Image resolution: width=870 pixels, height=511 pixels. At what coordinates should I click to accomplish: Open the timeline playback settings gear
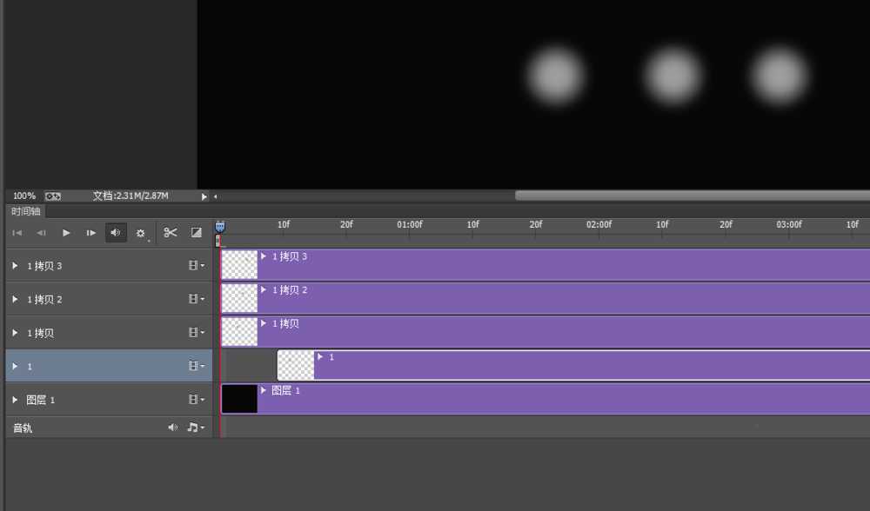(x=141, y=233)
